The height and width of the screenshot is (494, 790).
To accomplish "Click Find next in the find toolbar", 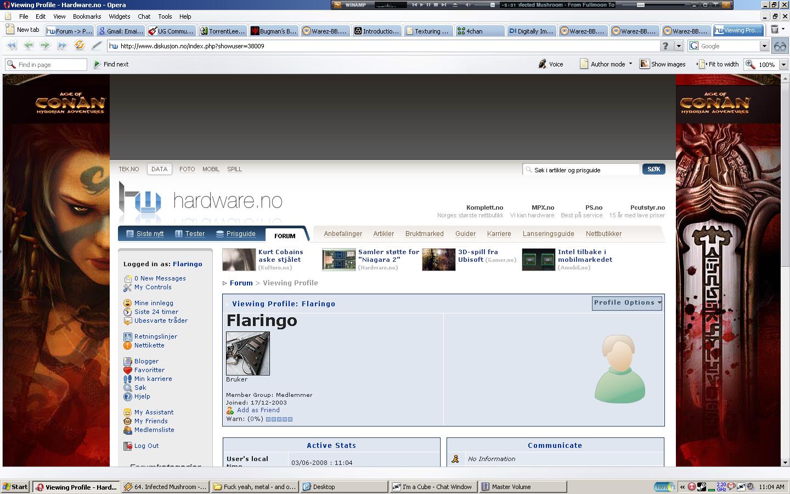I will [x=111, y=64].
